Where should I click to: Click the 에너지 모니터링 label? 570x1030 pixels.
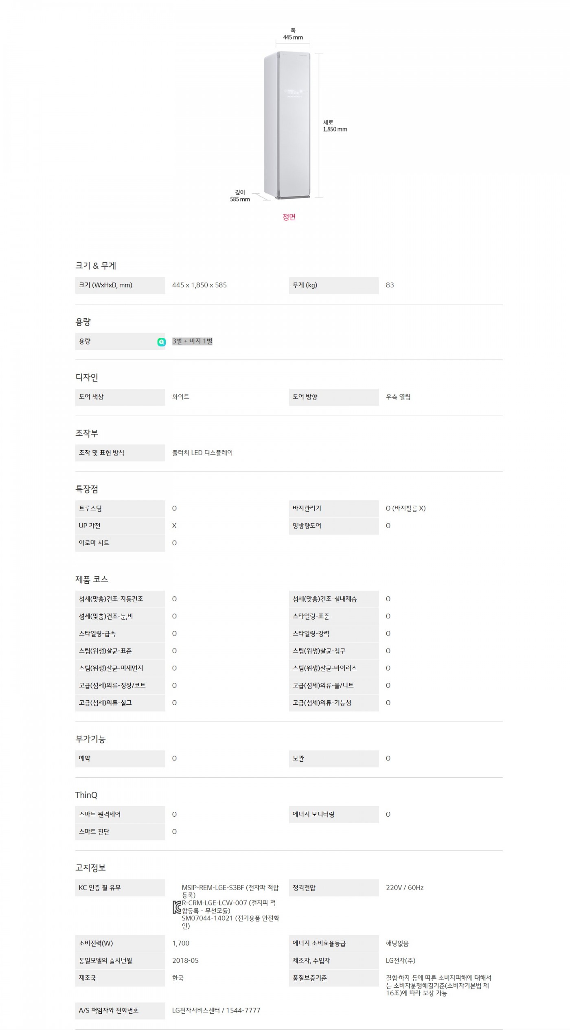313,814
